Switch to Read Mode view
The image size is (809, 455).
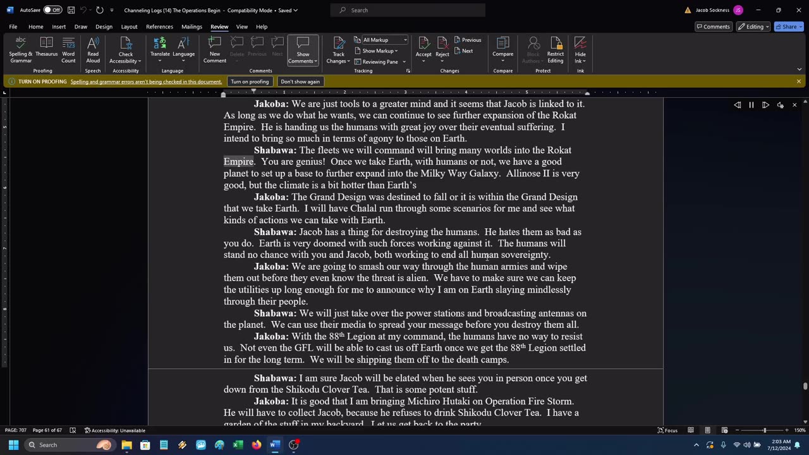[x=691, y=430]
